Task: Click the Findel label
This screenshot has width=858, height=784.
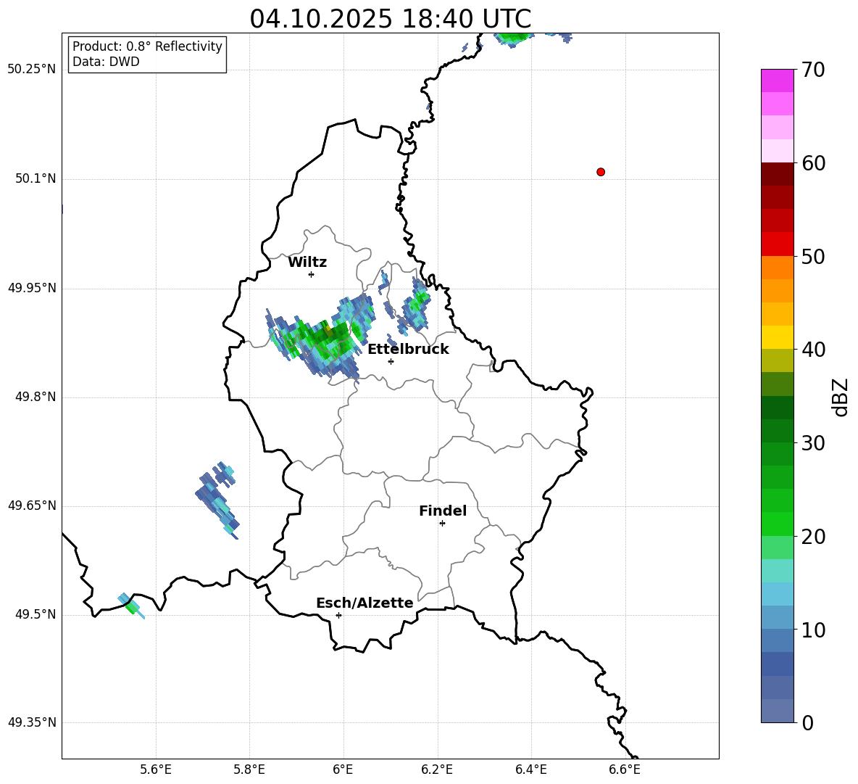Action: click(443, 511)
